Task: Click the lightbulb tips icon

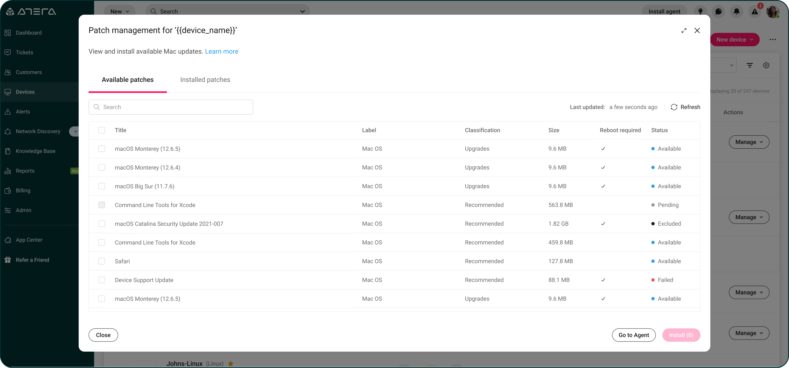Action: coord(700,12)
